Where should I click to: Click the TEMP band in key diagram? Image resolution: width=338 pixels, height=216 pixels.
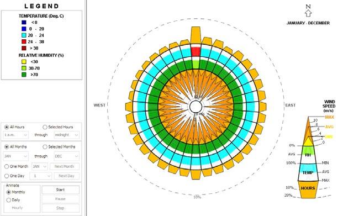click(308, 172)
